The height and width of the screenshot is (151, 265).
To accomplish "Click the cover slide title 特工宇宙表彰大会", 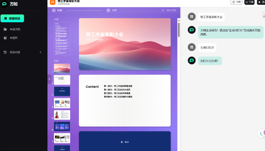I will point(105,34).
